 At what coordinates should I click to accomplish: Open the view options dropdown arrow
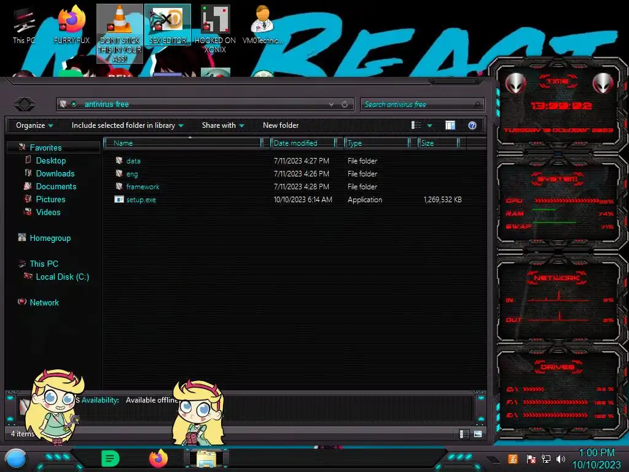click(x=429, y=125)
